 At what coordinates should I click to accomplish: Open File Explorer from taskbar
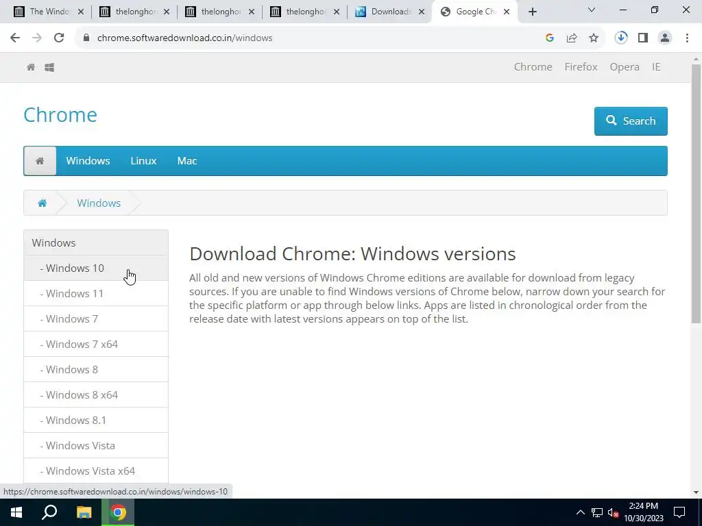pyautogui.click(x=84, y=512)
